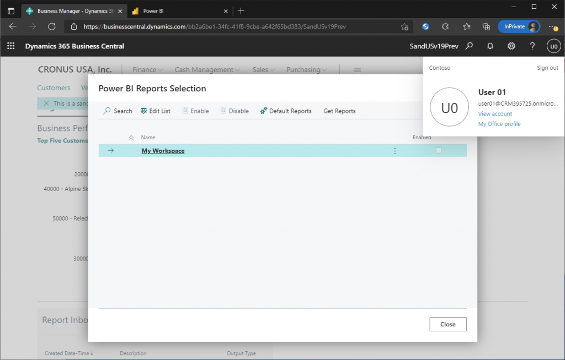Image resolution: width=565 pixels, height=360 pixels.
Task: Open My Office profile link
Action: click(499, 124)
